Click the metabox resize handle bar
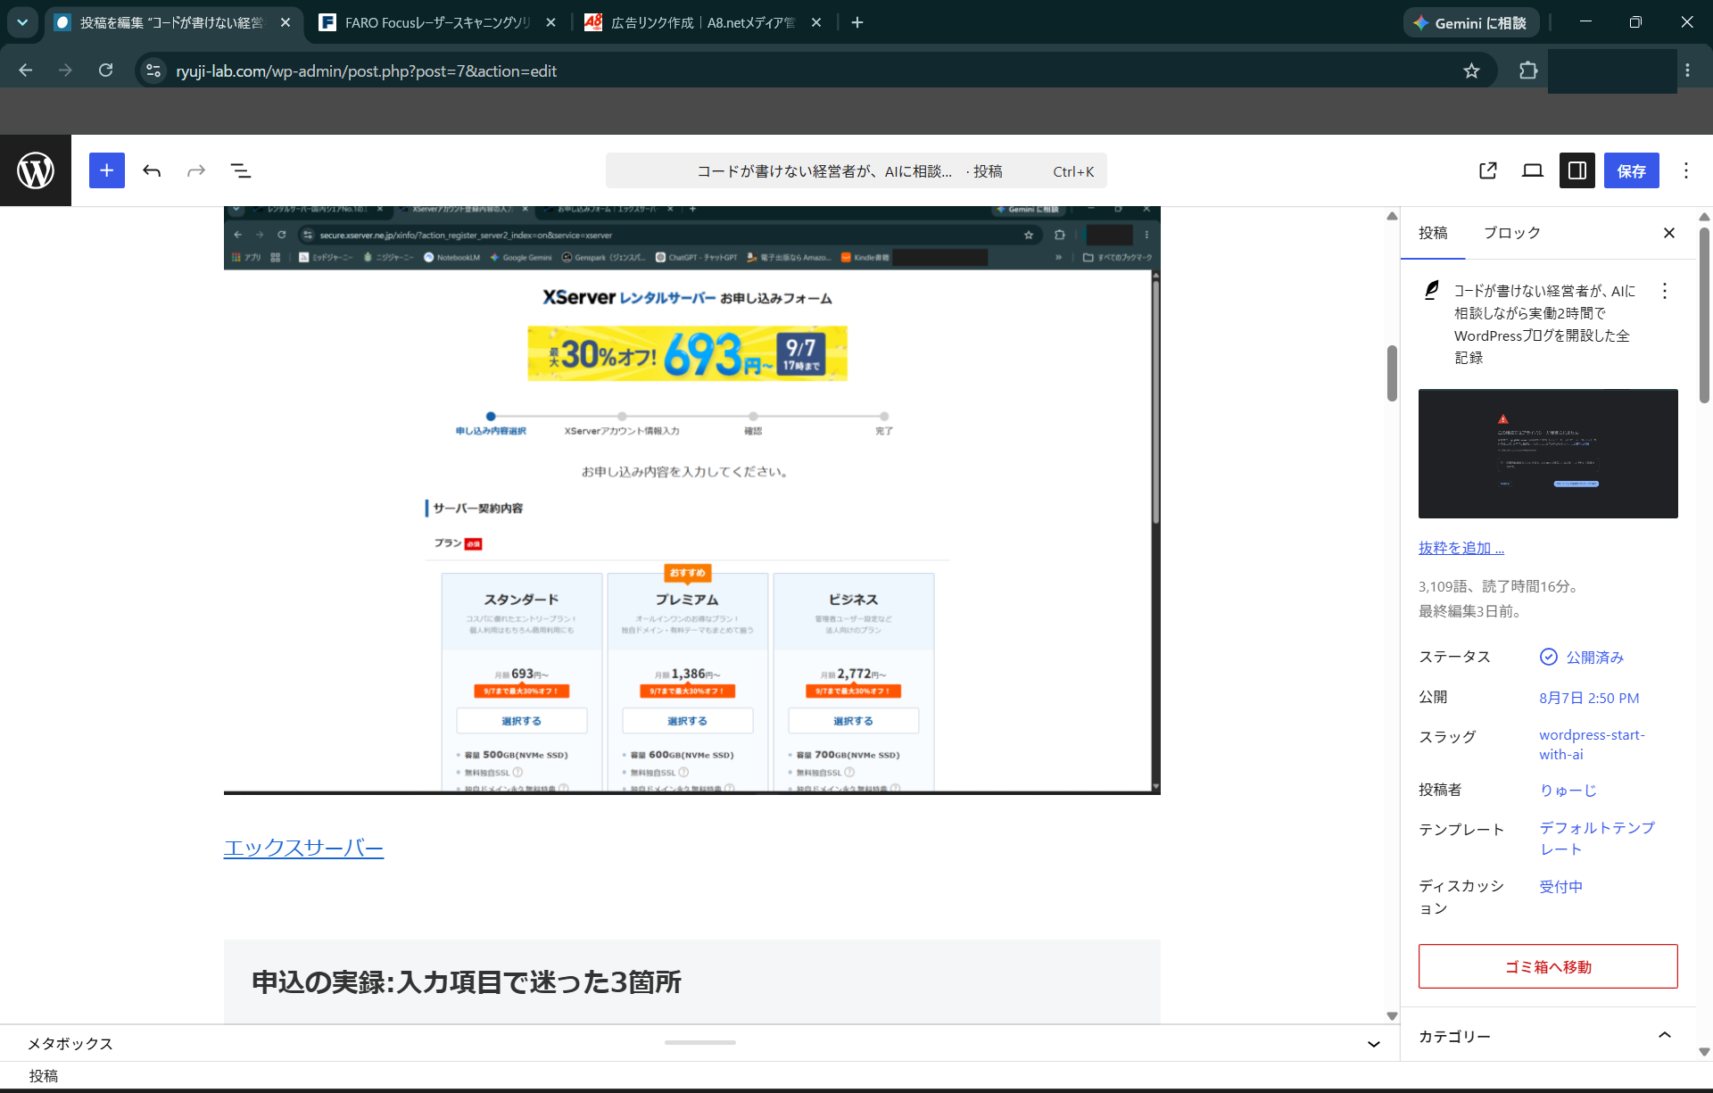 pos(700,1042)
